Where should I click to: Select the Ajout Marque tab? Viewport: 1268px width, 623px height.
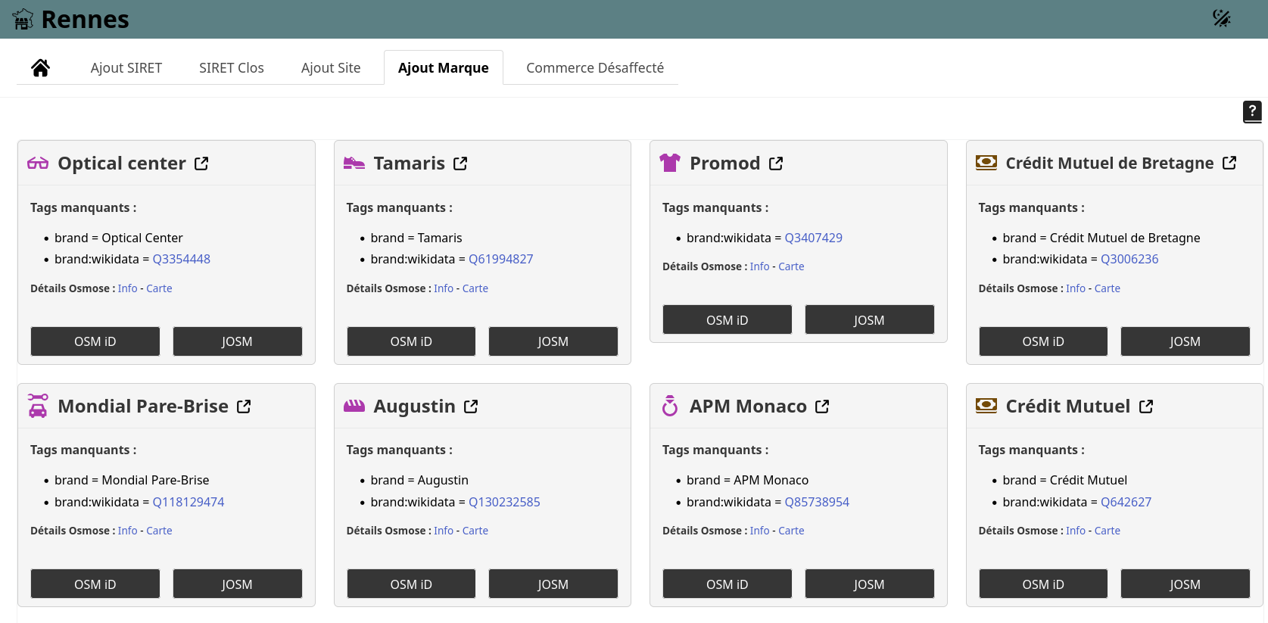(444, 68)
